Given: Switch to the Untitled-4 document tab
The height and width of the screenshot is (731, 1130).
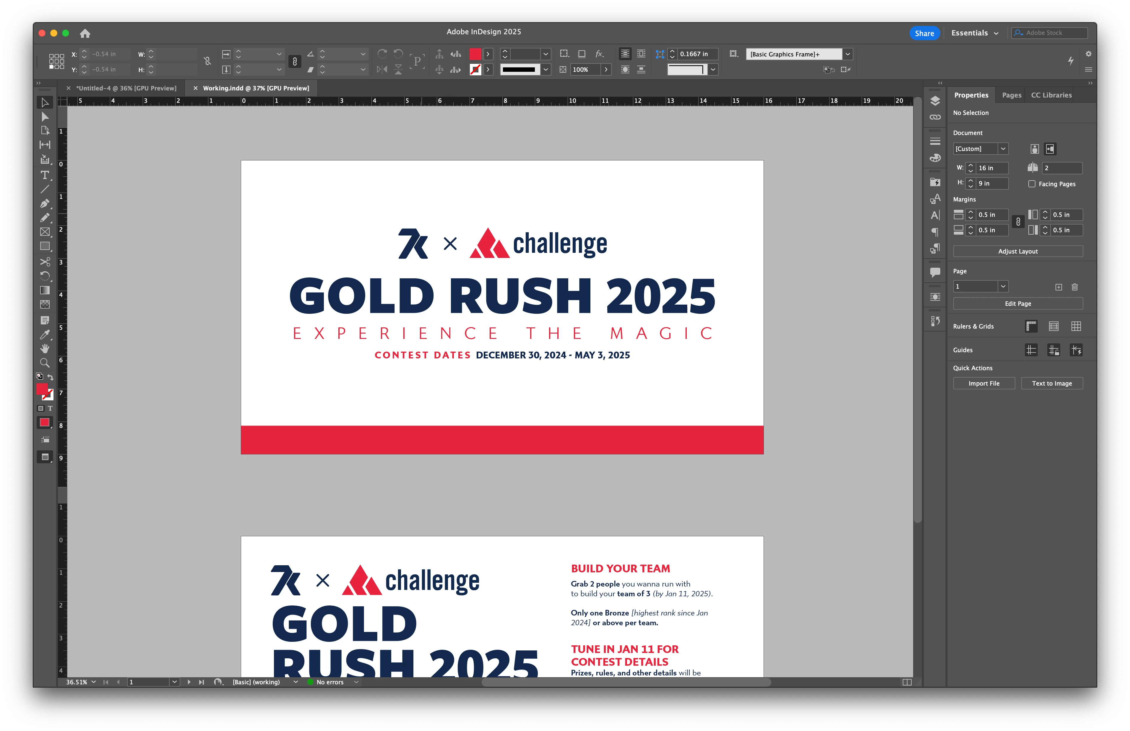Looking at the screenshot, I should coord(126,88).
